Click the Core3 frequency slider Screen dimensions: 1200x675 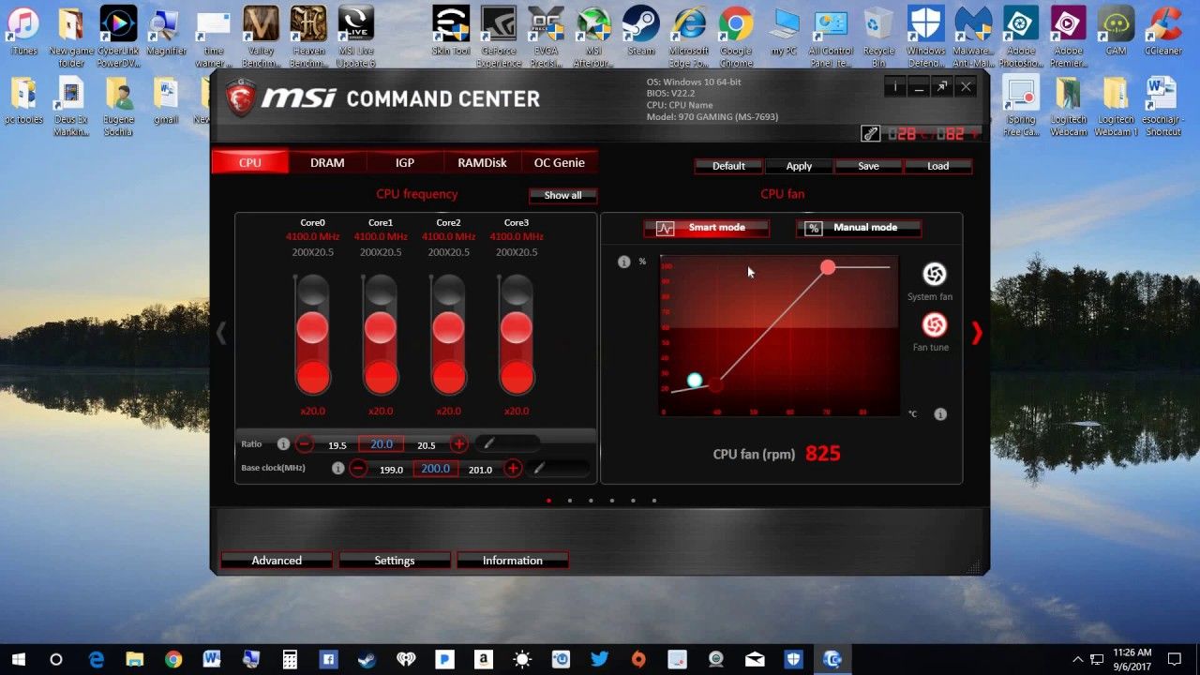tap(517, 335)
